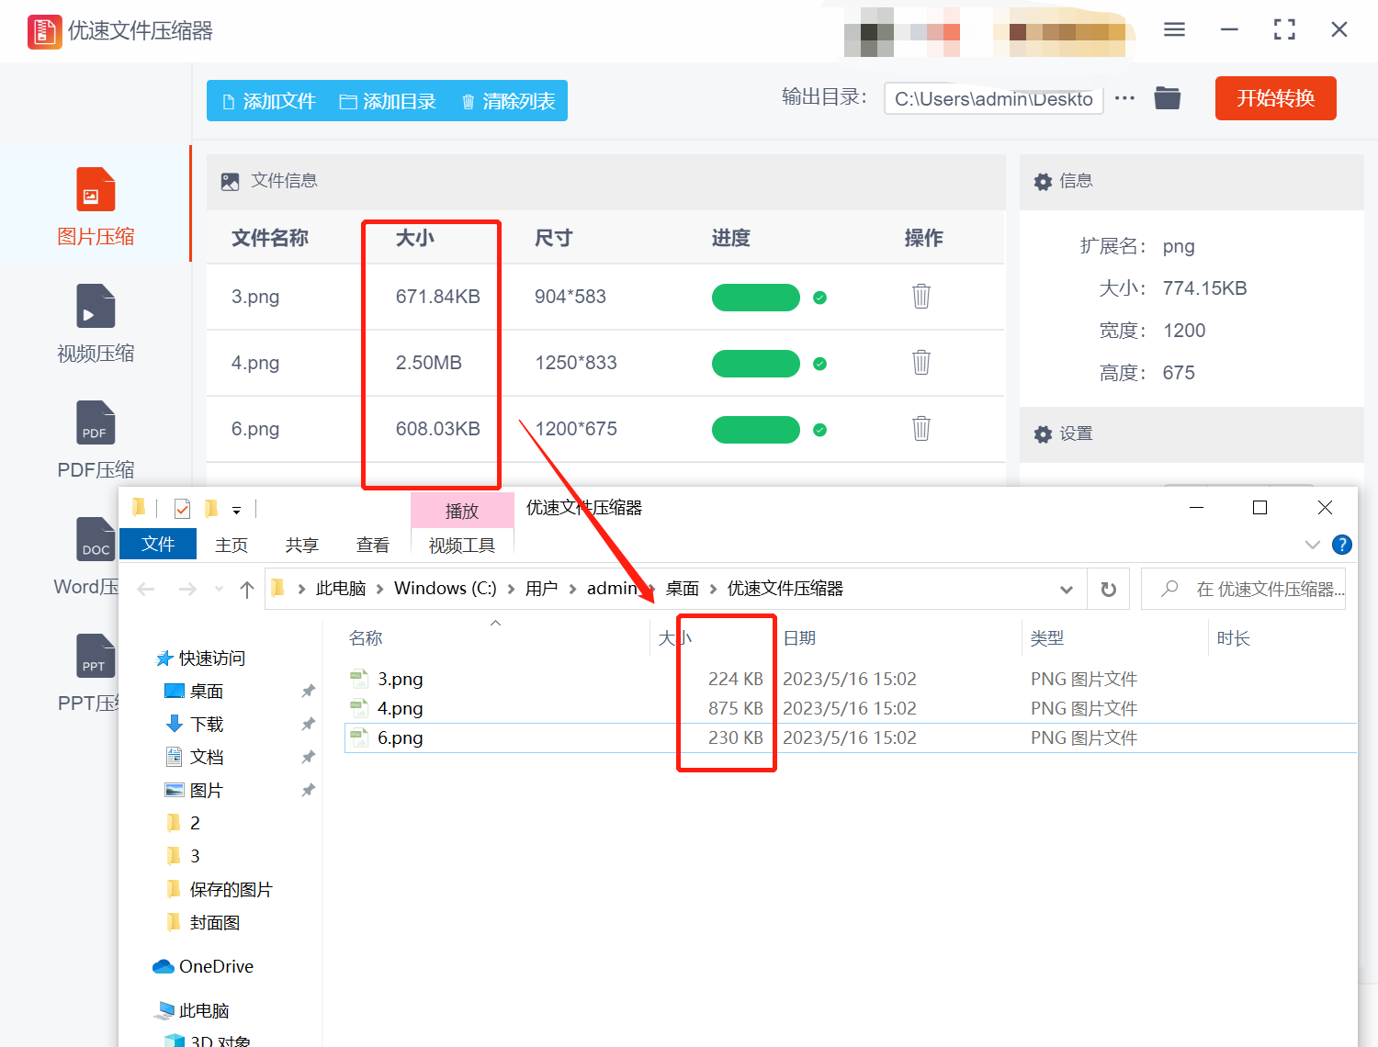Unpin 下载 using its pin icon
The width and height of the screenshot is (1378, 1047).
(309, 724)
